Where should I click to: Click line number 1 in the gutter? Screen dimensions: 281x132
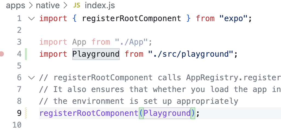(x=19, y=18)
